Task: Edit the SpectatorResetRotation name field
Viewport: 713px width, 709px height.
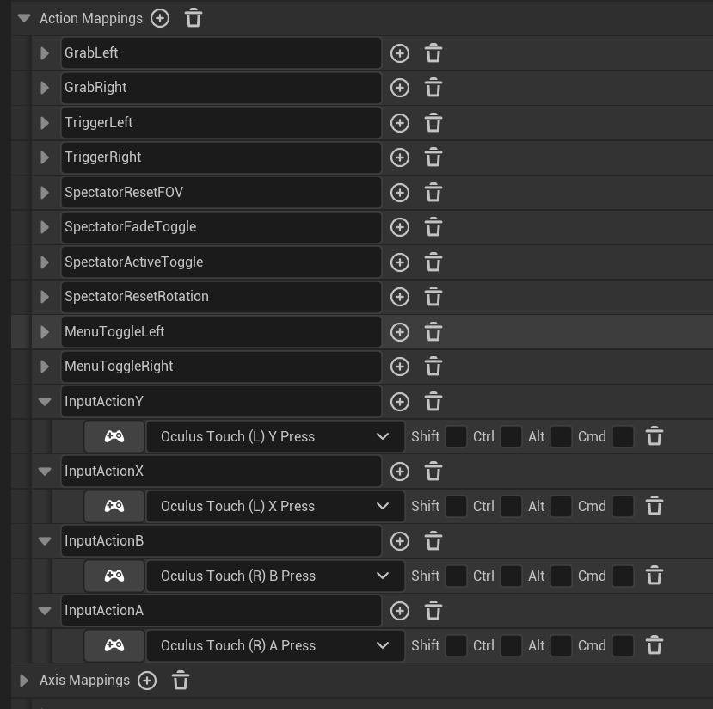Action: (x=221, y=297)
